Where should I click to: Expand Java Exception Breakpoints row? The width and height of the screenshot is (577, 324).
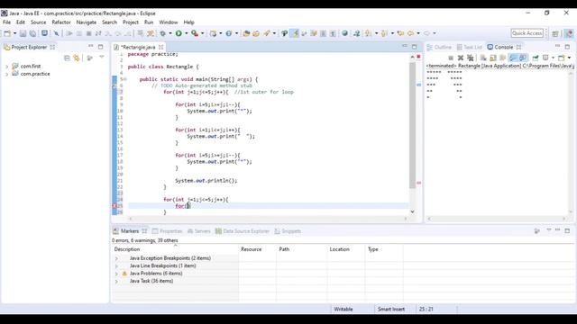click(x=116, y=258)
